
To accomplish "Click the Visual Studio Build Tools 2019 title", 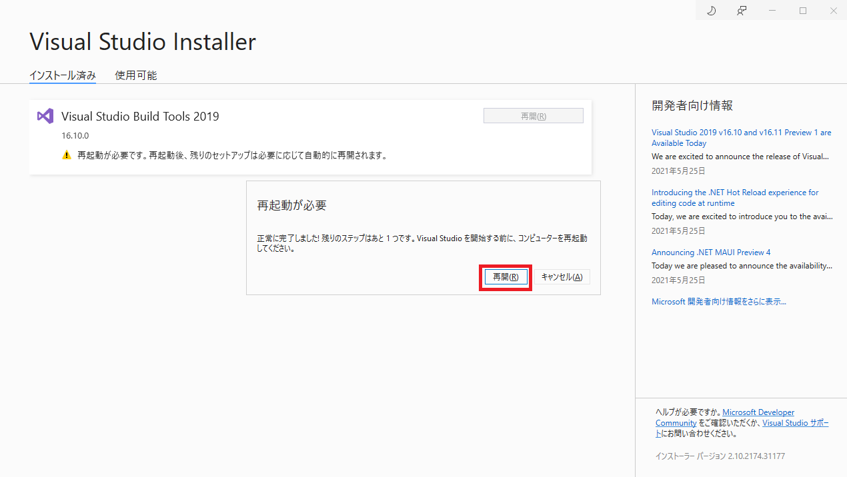I will [x=140, y=117].
